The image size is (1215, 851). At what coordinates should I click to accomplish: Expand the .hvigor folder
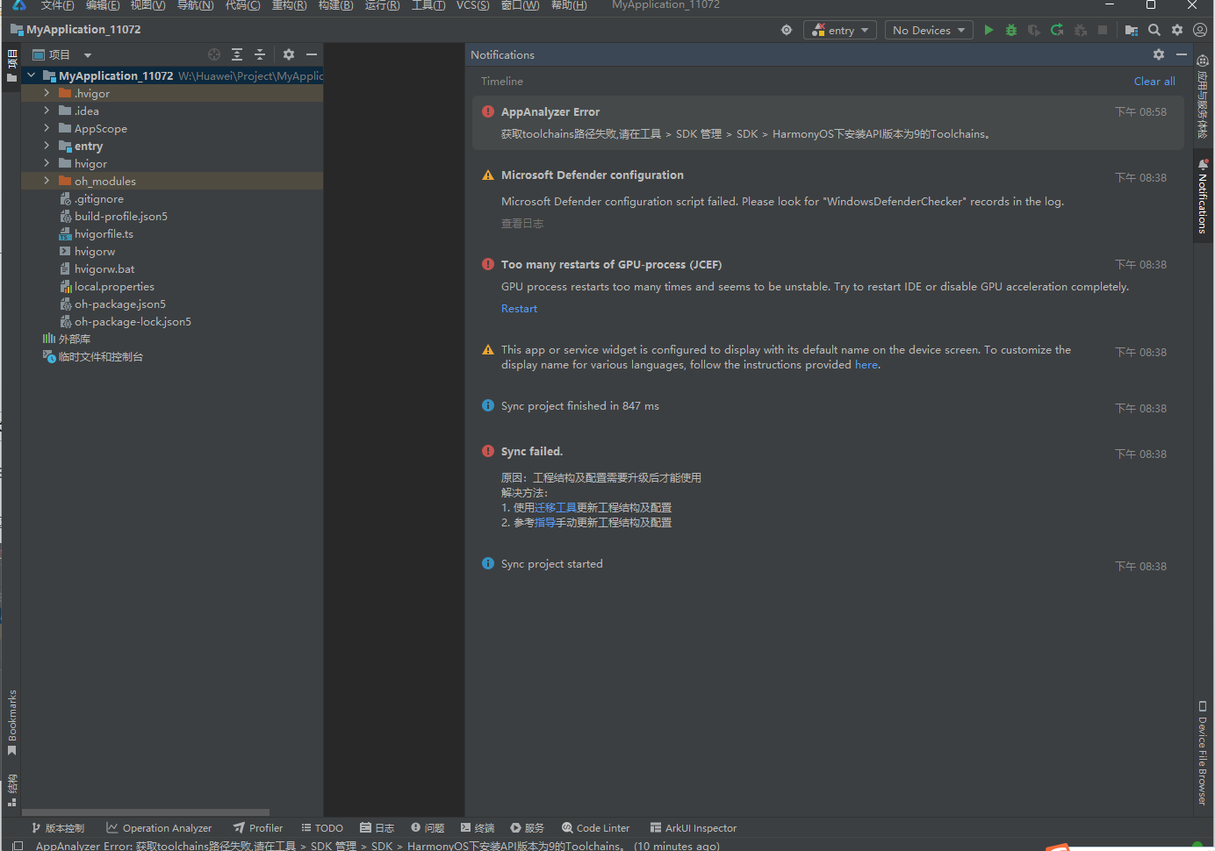47,93
